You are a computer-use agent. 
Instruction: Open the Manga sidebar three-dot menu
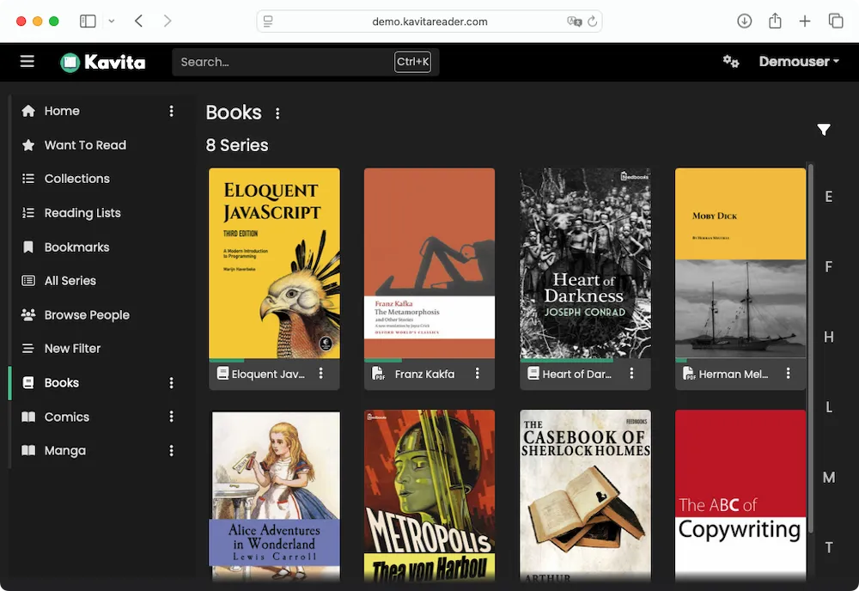point(172,451)
